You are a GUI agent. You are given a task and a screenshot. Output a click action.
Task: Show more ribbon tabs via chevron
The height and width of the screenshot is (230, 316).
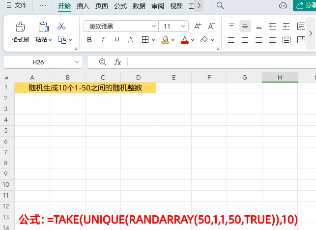[x=199, y=6]
